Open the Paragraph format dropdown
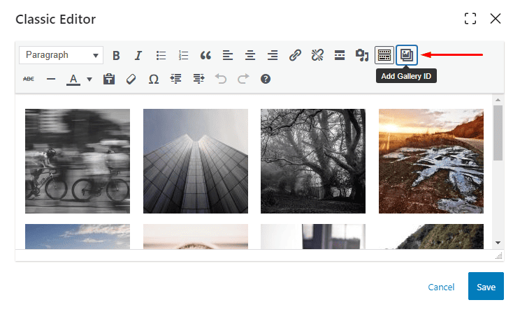Viewport: 520px width, 314px height. pyautogui.click(x=61, y=55)
